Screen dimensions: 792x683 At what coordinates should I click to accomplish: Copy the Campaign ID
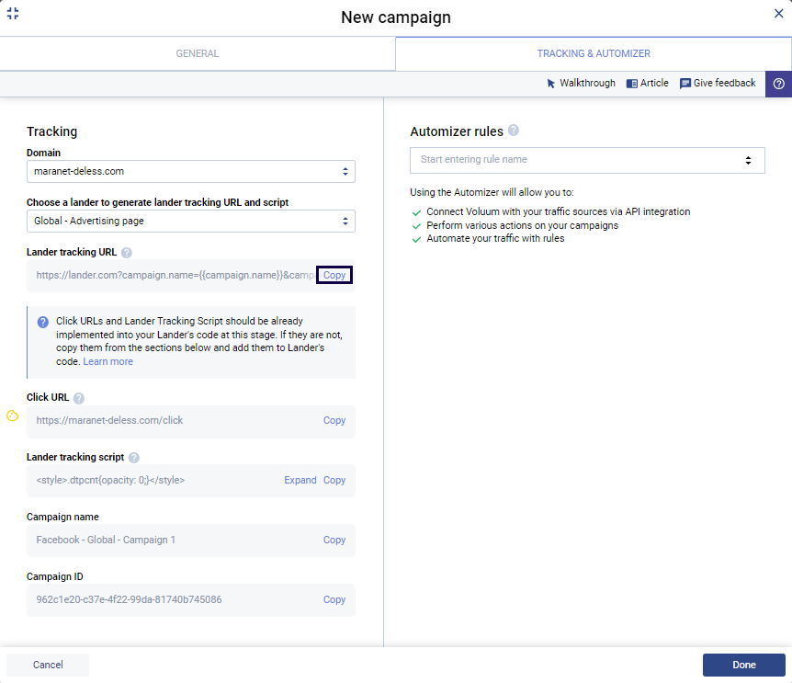(x=334, y=599)
